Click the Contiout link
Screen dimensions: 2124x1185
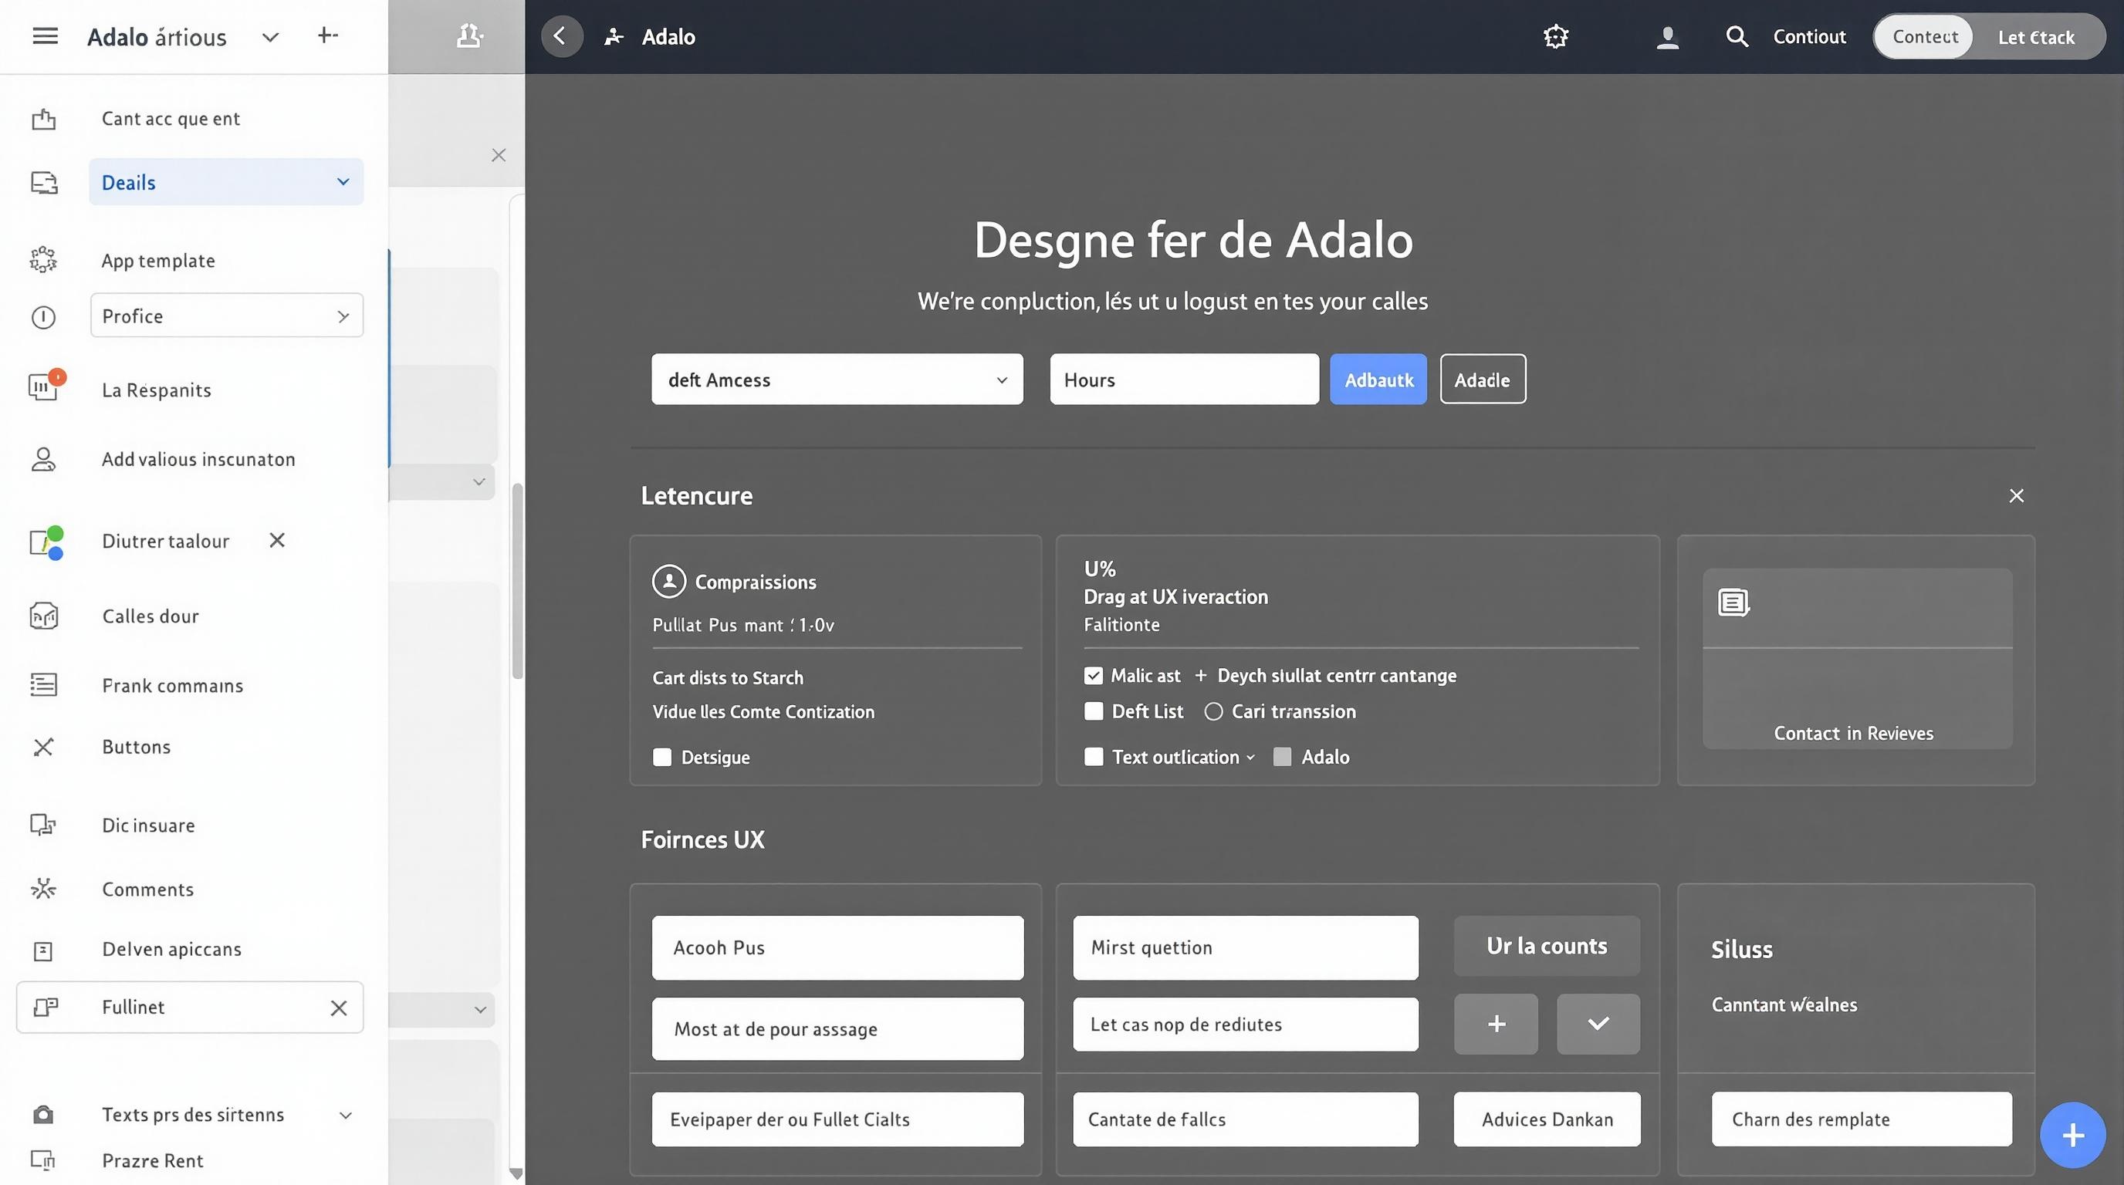pyautogui.click(x=1809, y=36)
